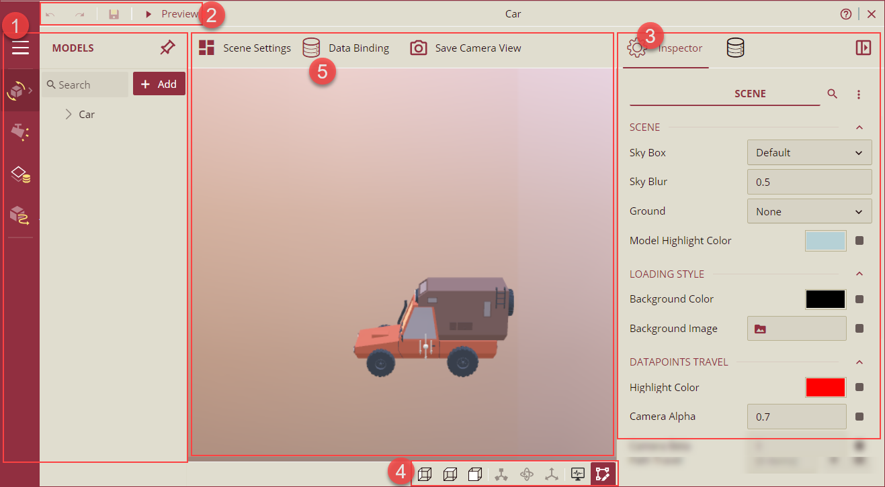Expand the Car model in the tree

click(69, 114)
